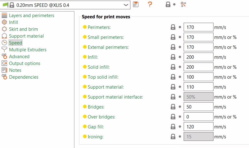This screenshot has height=148, width=249.
Task: Click the Skirt and brim hexagon icon
Action: [x=4, y=29]
